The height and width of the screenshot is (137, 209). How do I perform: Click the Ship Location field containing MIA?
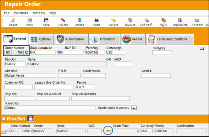[x=43, y=52]
